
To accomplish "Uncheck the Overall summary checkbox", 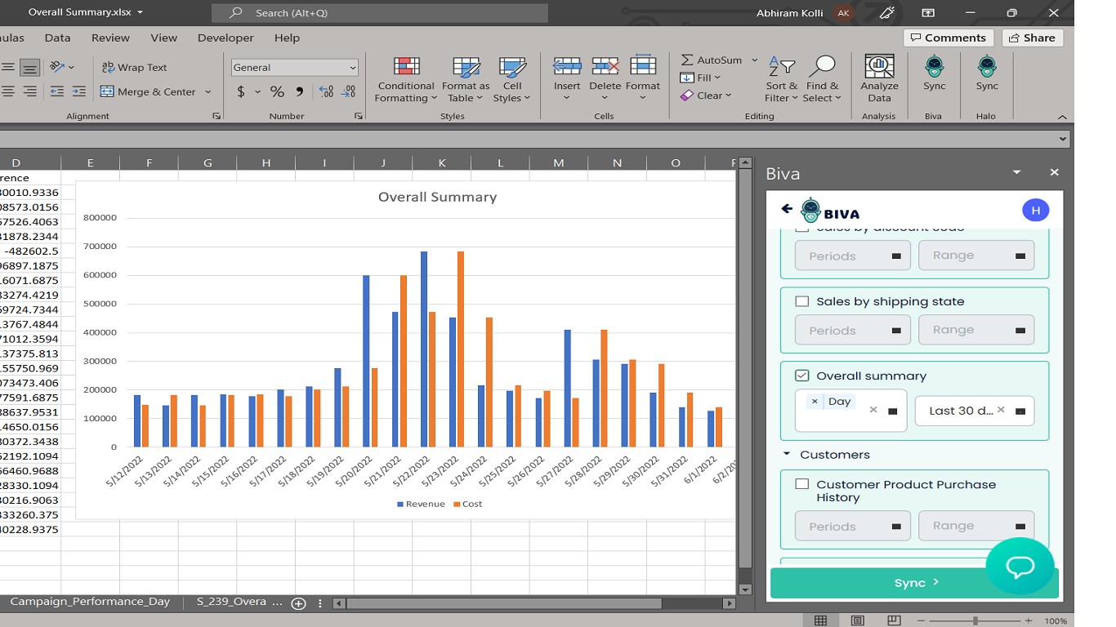I will pos(802,376).
